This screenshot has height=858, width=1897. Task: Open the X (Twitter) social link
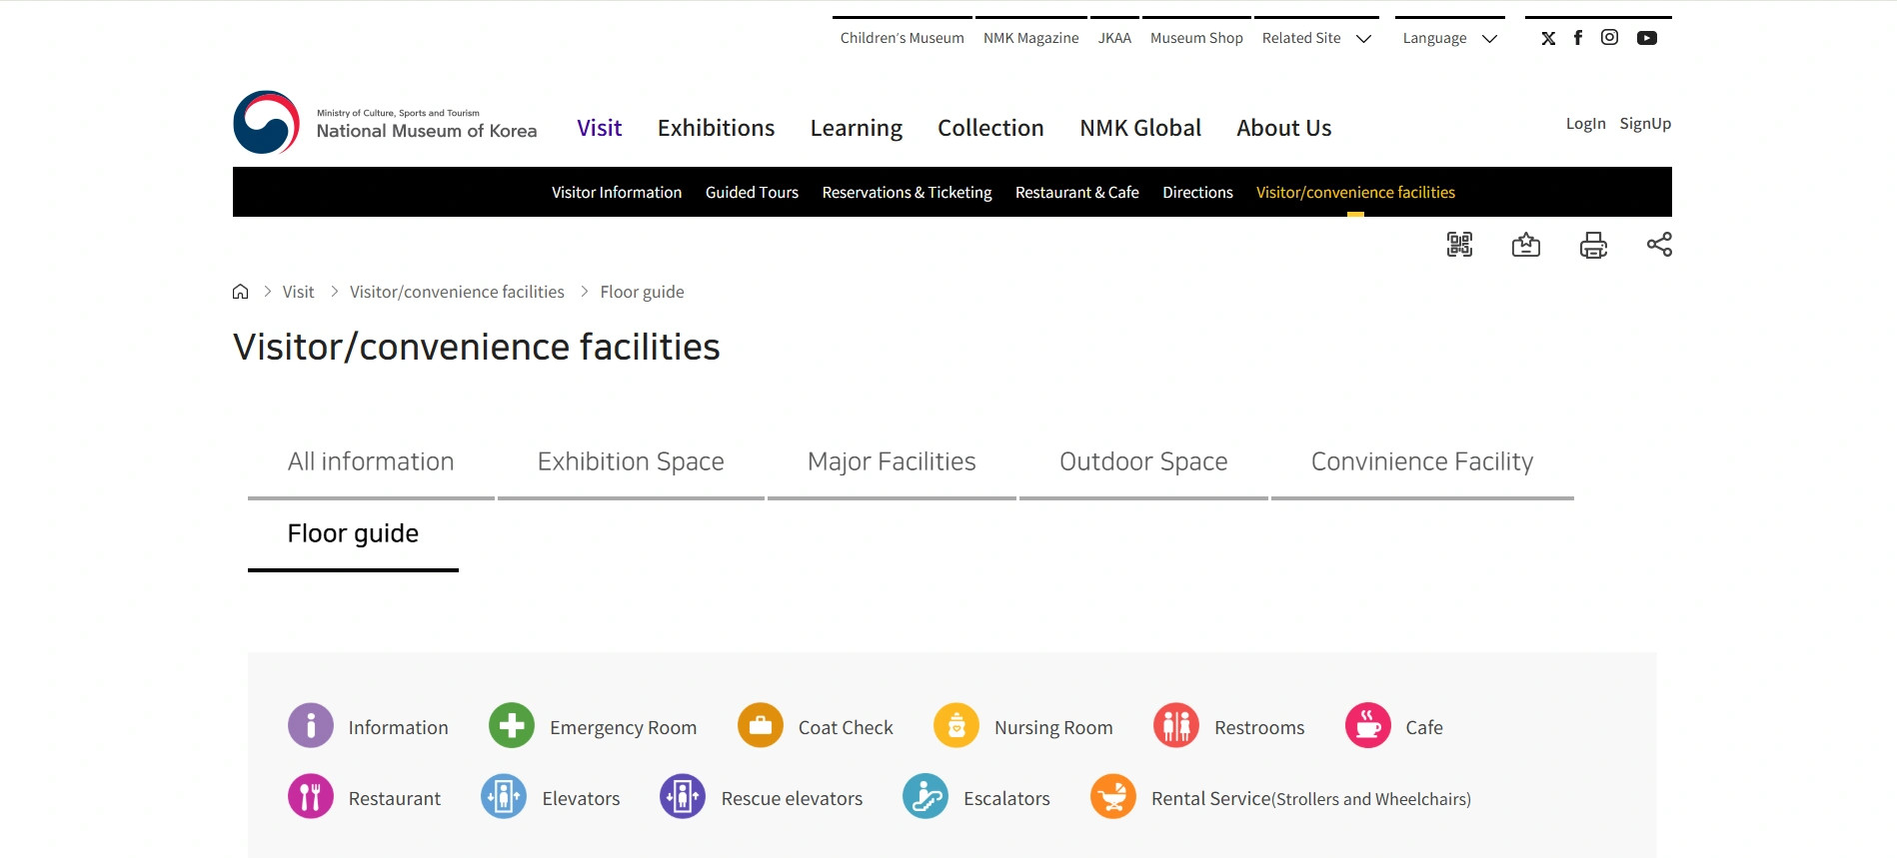pos(1548,38)
